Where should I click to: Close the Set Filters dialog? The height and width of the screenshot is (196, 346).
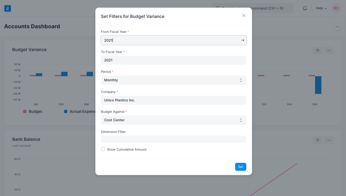coord(244,15)
